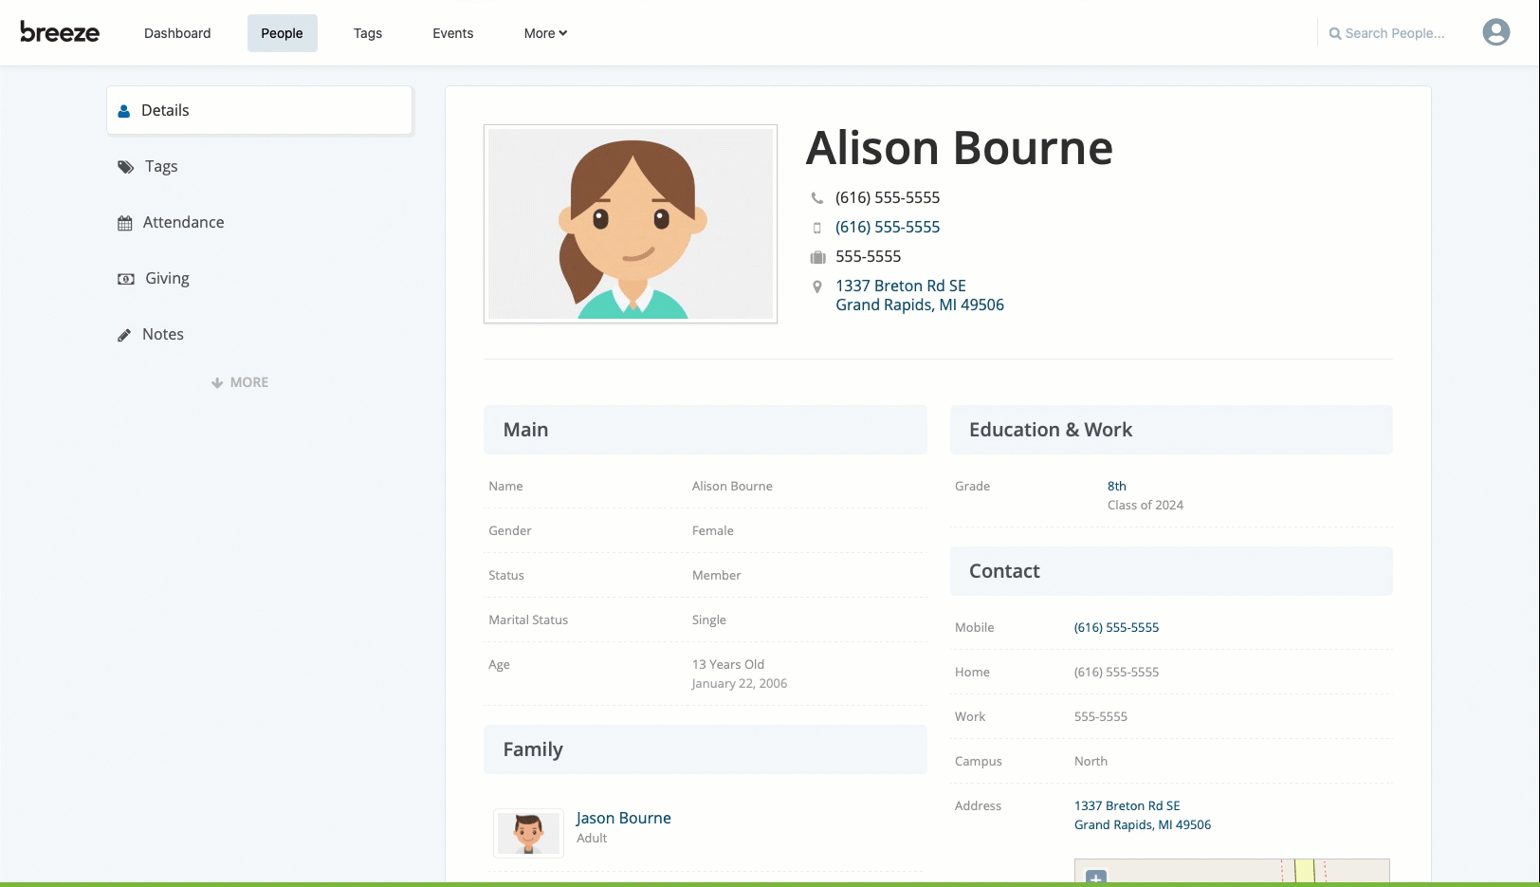
Task: Click the 8th grade link
Action: click(1117, 486)
